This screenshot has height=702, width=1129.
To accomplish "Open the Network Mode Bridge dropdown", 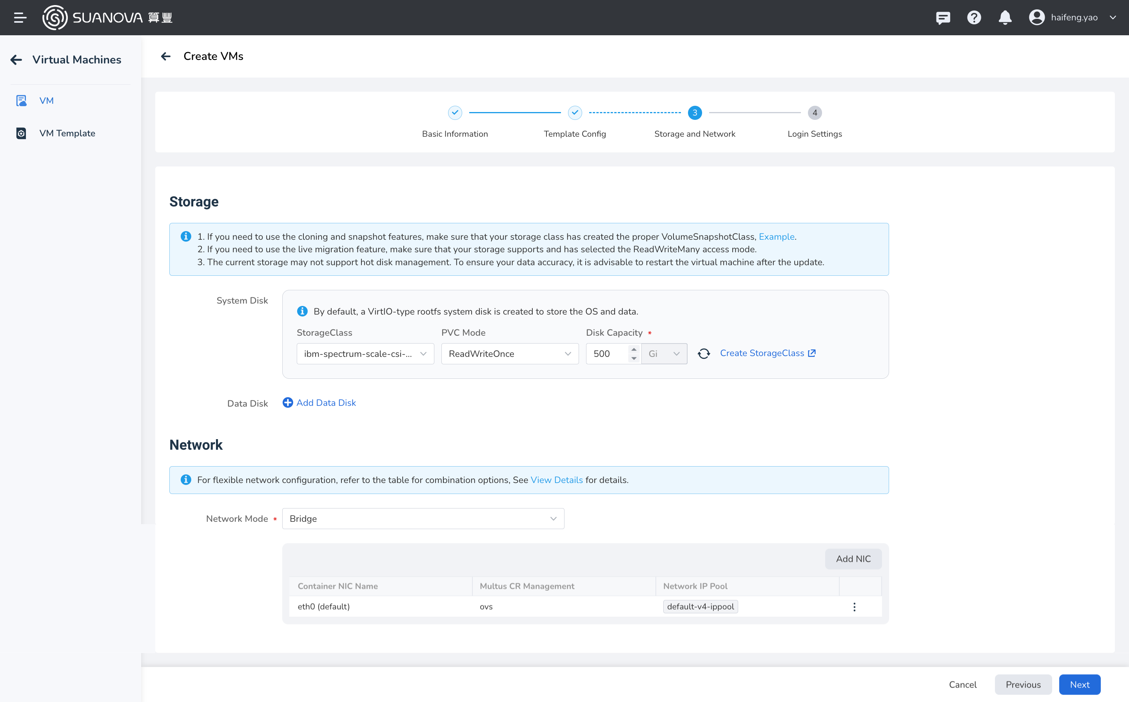I will (423, 519).
